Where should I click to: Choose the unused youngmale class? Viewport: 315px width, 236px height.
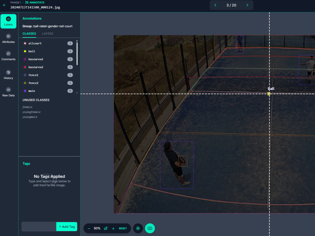[30, 117]
